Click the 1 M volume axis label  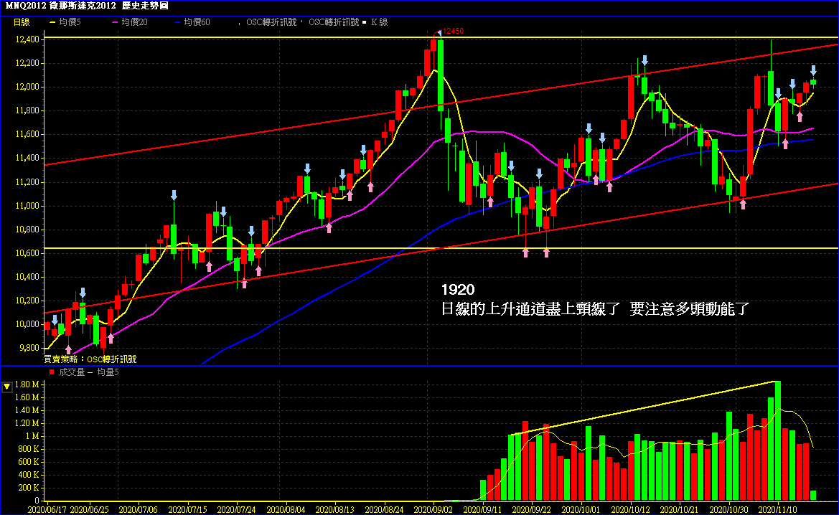click(32, 436)
